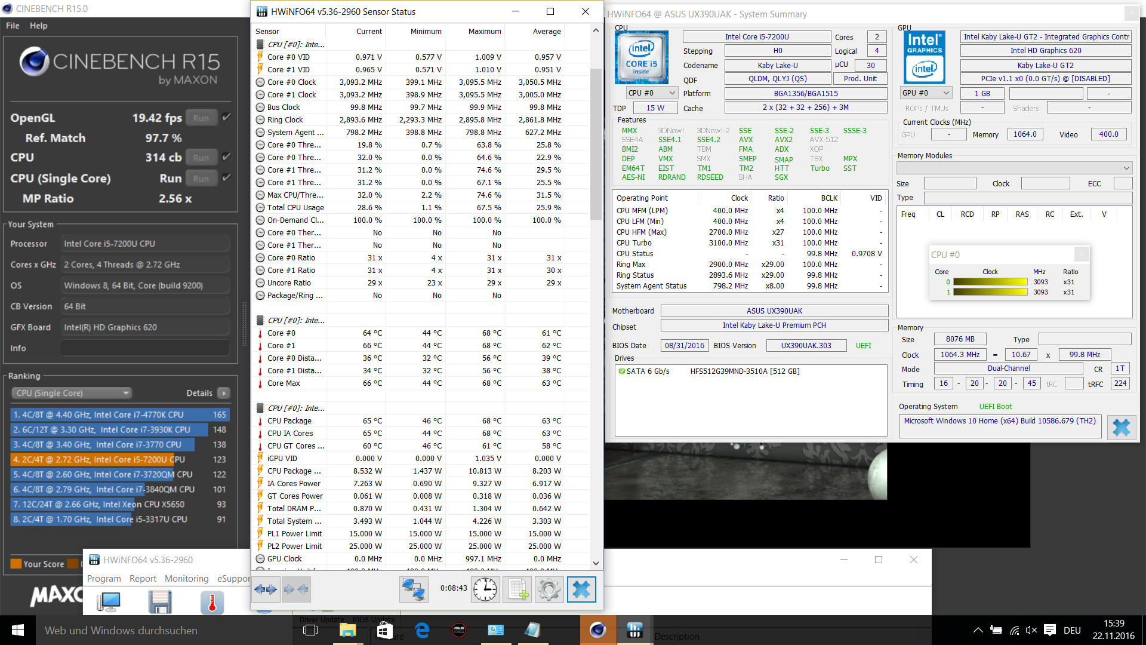
Task: Toggle the OpenGL test checkbox
Action: pyautogui.click(x=226, y=118)
